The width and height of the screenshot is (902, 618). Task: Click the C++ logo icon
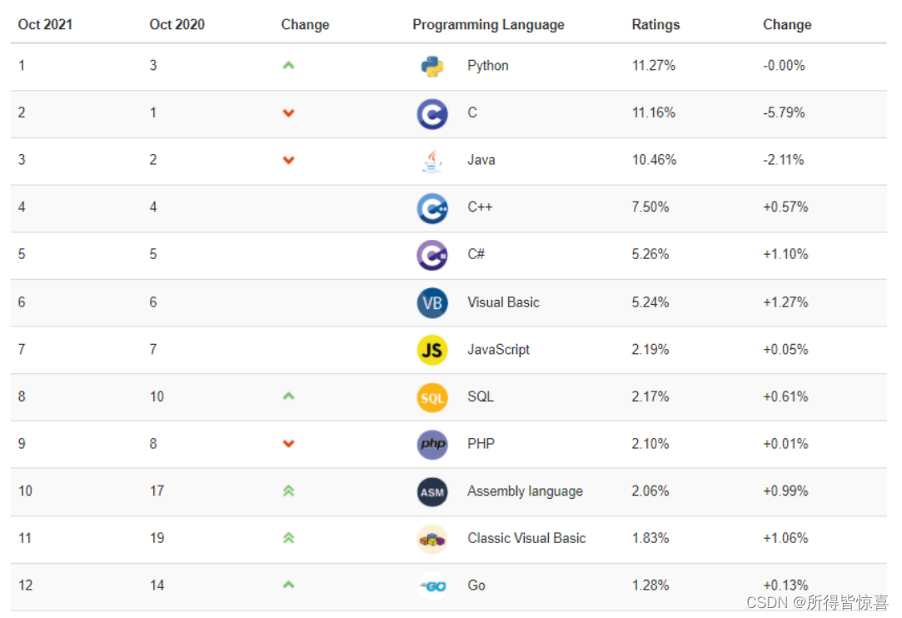tap(432, 208)
